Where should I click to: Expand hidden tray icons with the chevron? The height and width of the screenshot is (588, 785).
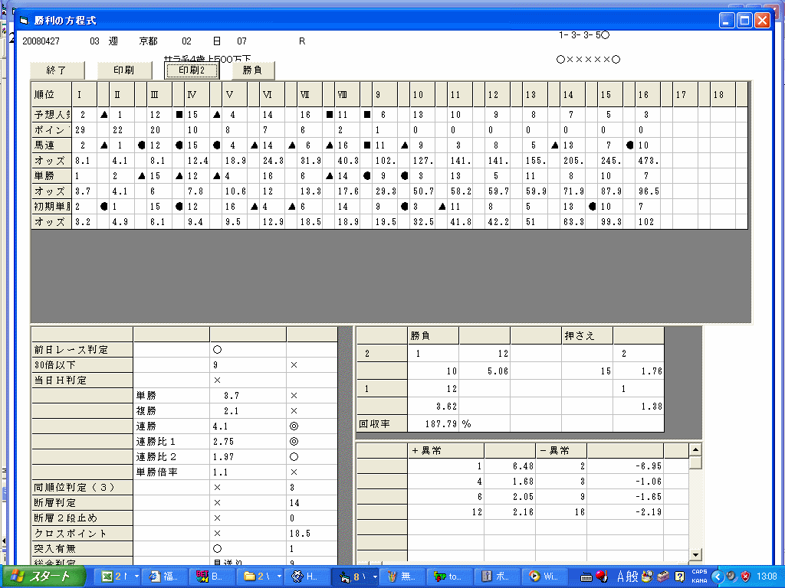point(718,577)
